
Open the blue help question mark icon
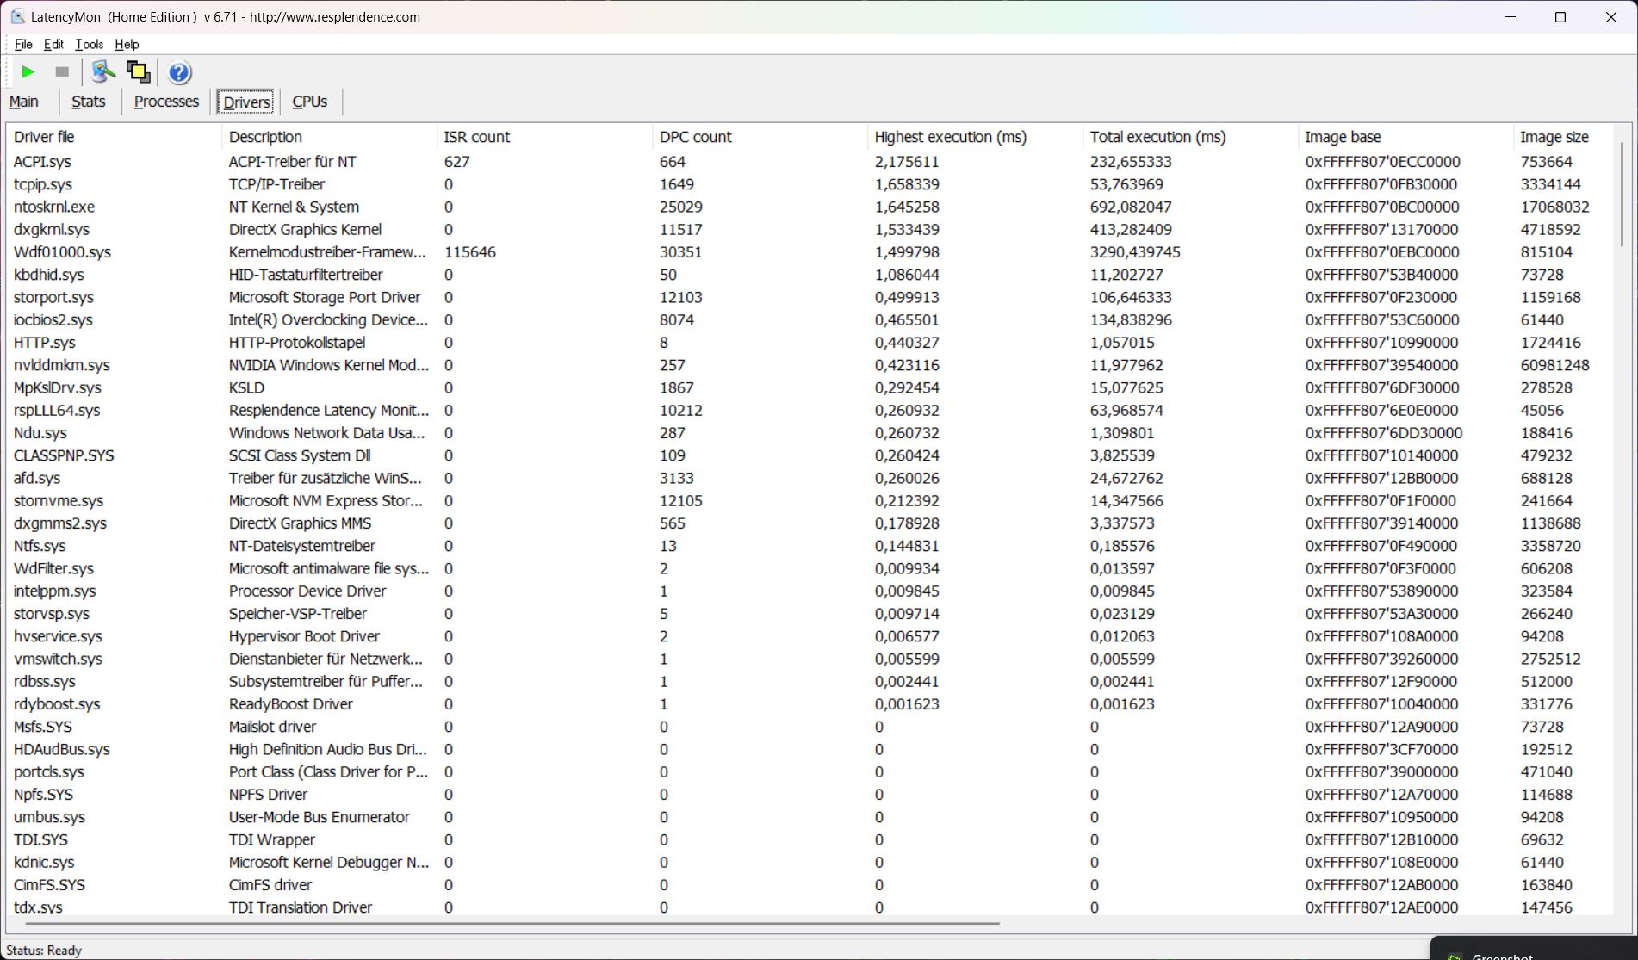coord(179,72)
